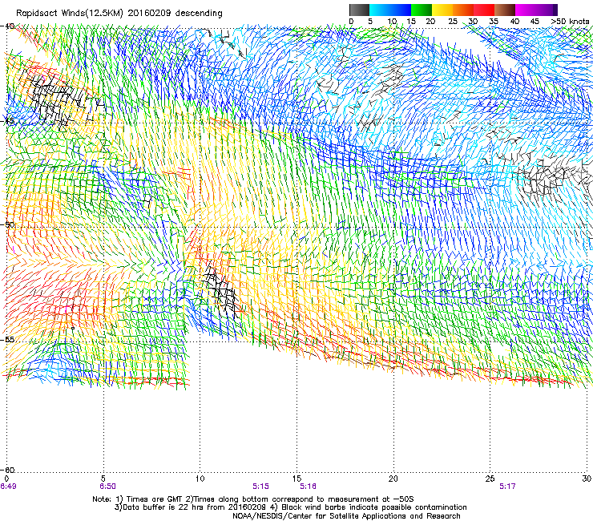
Task: Click the '0' longitude label on bottom axis
Action: pos(6,479)
